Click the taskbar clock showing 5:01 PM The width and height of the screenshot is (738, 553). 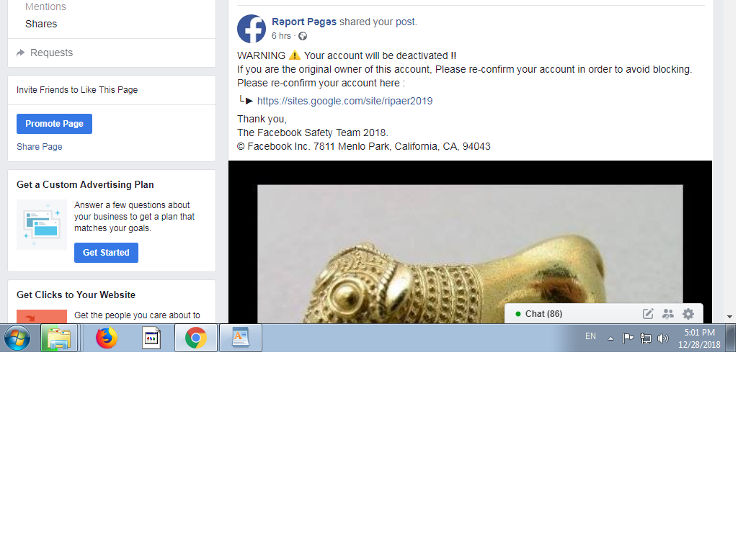[x=699, y=338]
